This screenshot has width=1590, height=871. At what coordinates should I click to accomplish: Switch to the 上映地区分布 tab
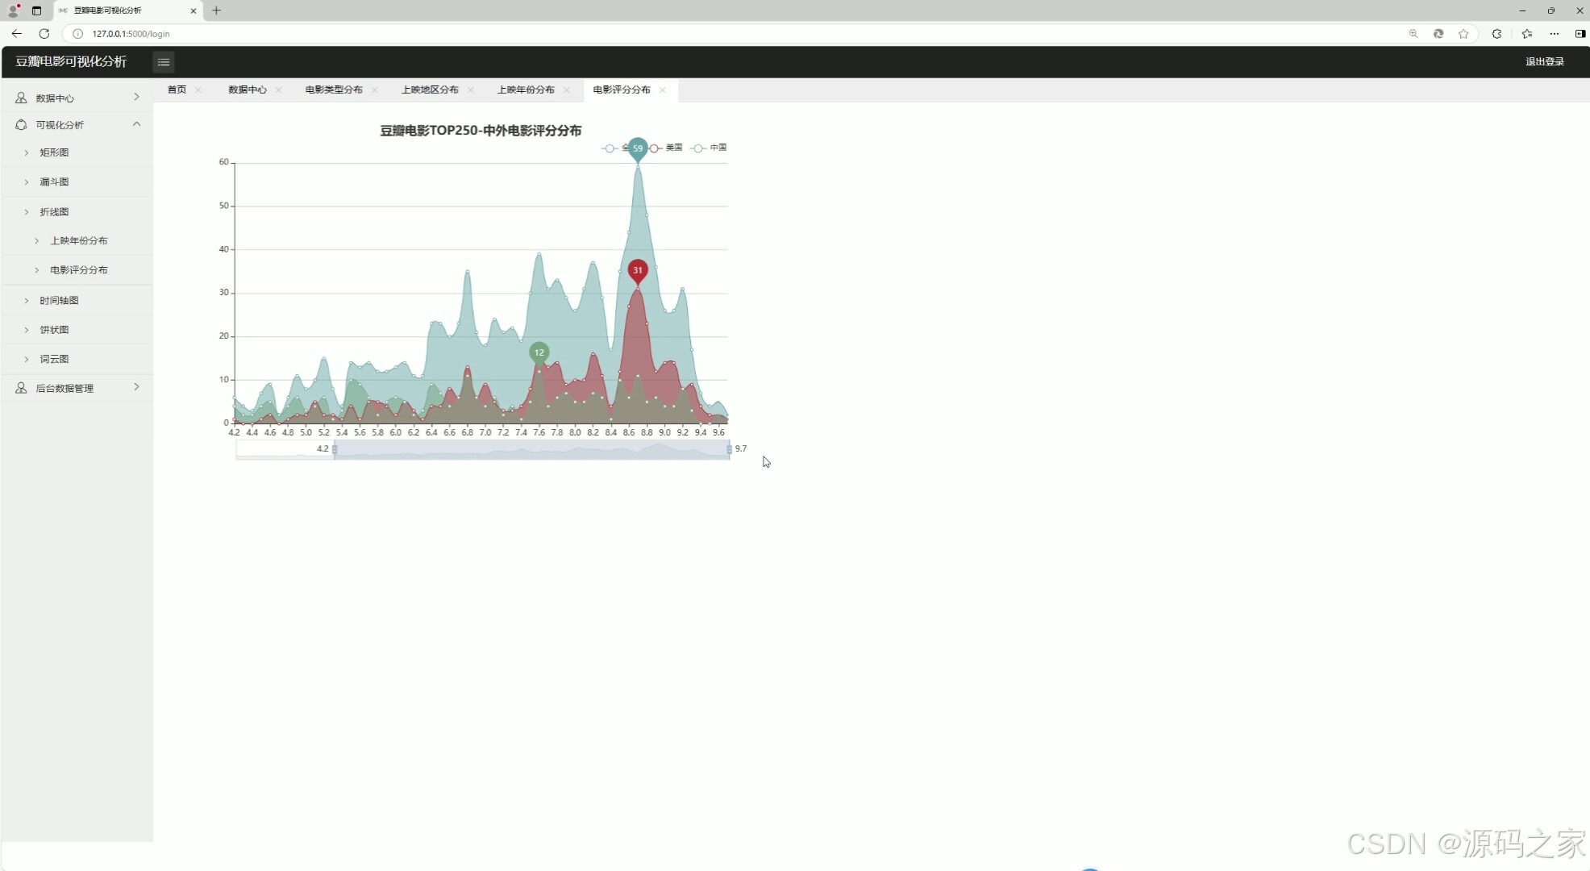point(430,90)
